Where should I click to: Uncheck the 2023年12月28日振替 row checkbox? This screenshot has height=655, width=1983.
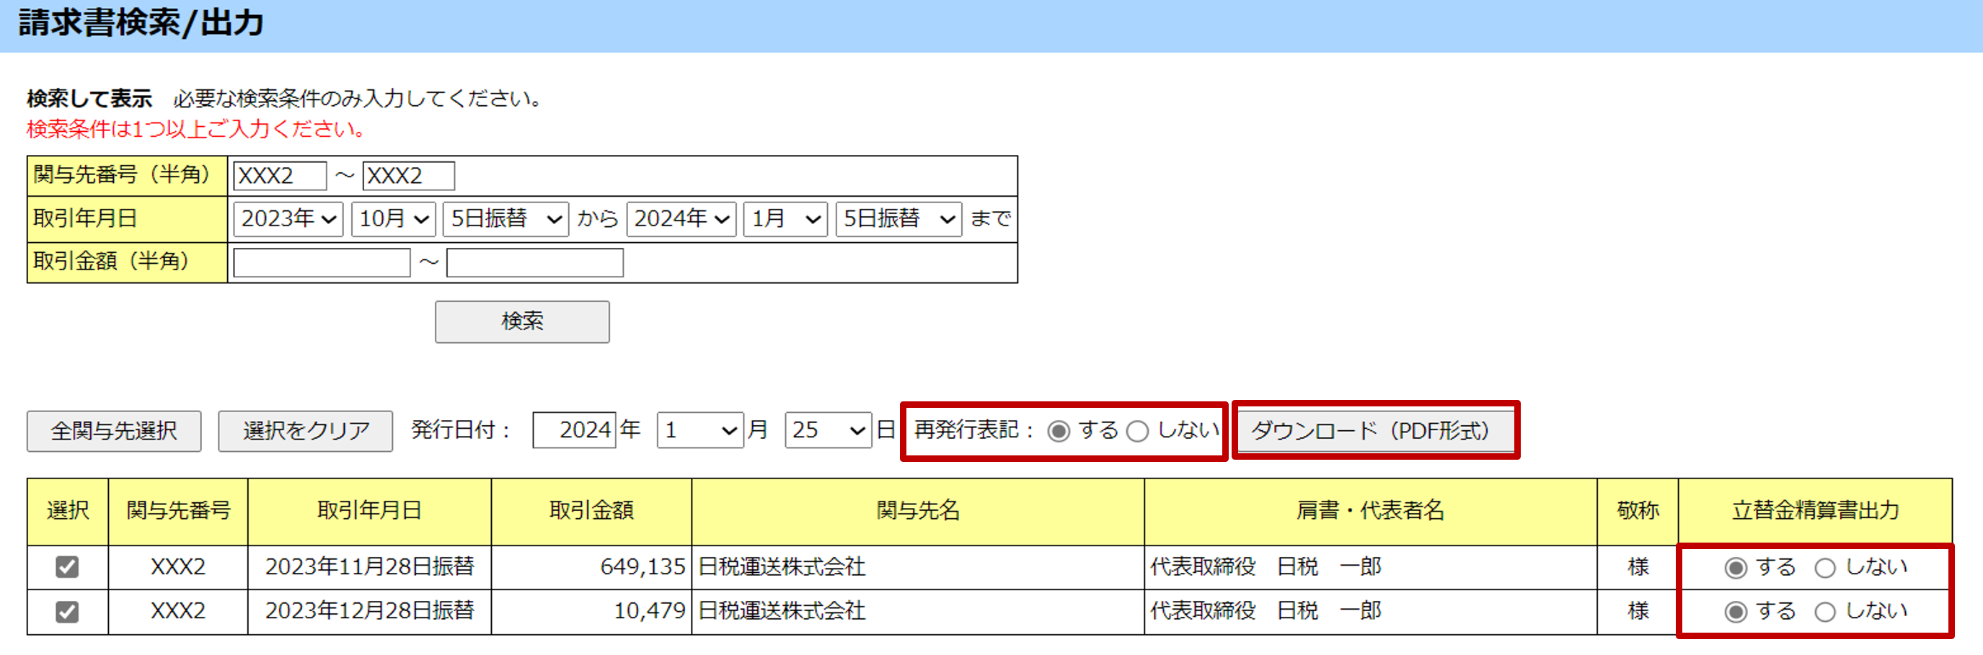[67, 612]
